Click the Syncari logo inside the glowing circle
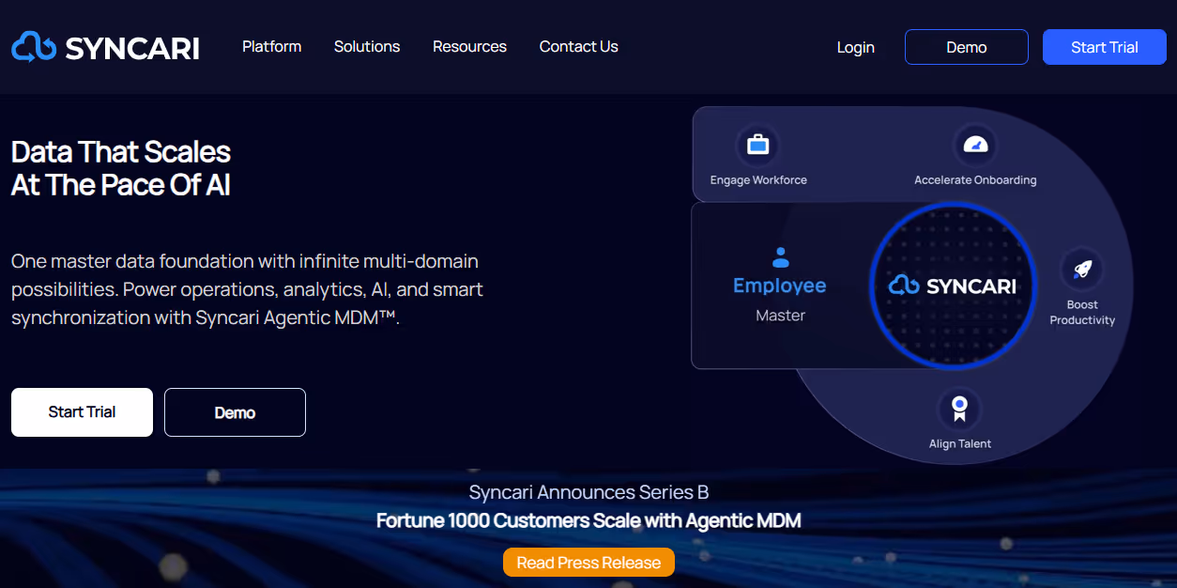Screen dimensions: 1177x588 coord(952,286)
